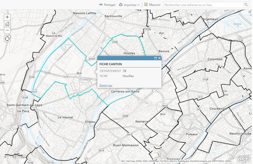
Task: Click the Rueil-Malmaison label on map
Action: click(126, 145)
